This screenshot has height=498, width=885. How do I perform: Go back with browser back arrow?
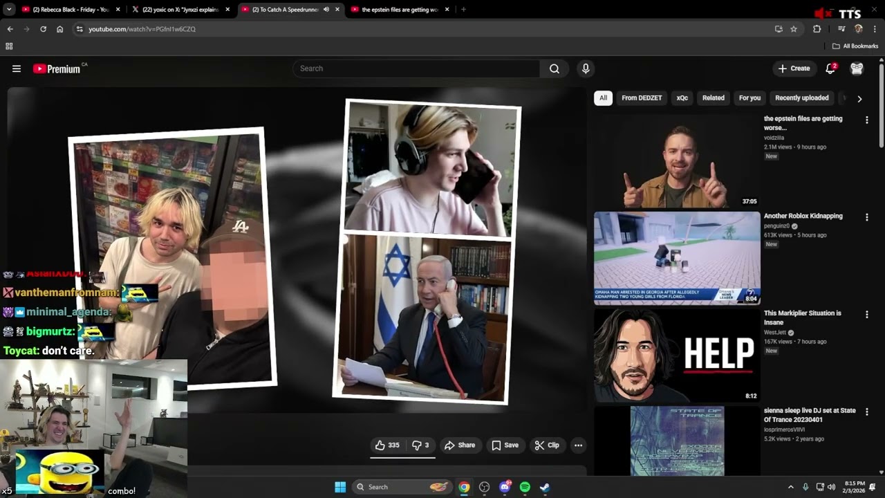[x=10, y=29]
